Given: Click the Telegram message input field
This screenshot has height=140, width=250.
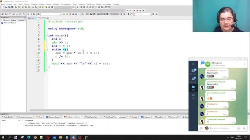Looking at the screenshot, I should 223,128.
